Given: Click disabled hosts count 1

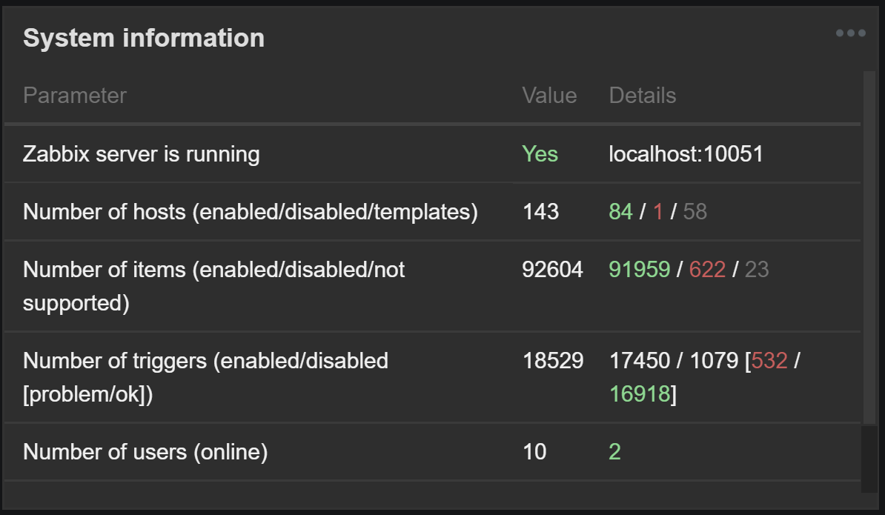Looking at the screenshot, I should coord(658,212).
